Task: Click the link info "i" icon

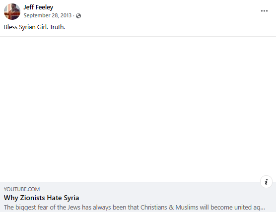Action: click(266, 182)
